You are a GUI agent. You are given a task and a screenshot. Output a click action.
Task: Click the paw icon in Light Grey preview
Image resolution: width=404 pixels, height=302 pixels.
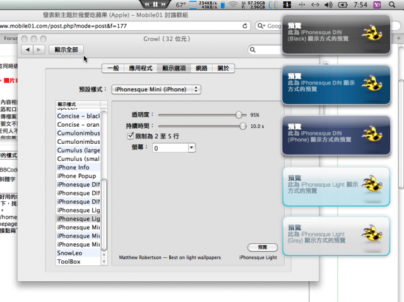click(372, 234)
